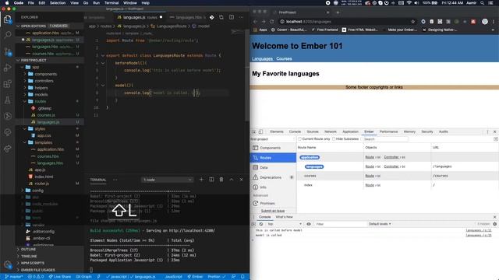Open courses.js in the explorer tree
This screenshot has width=499, height=280.
point(46,115)
